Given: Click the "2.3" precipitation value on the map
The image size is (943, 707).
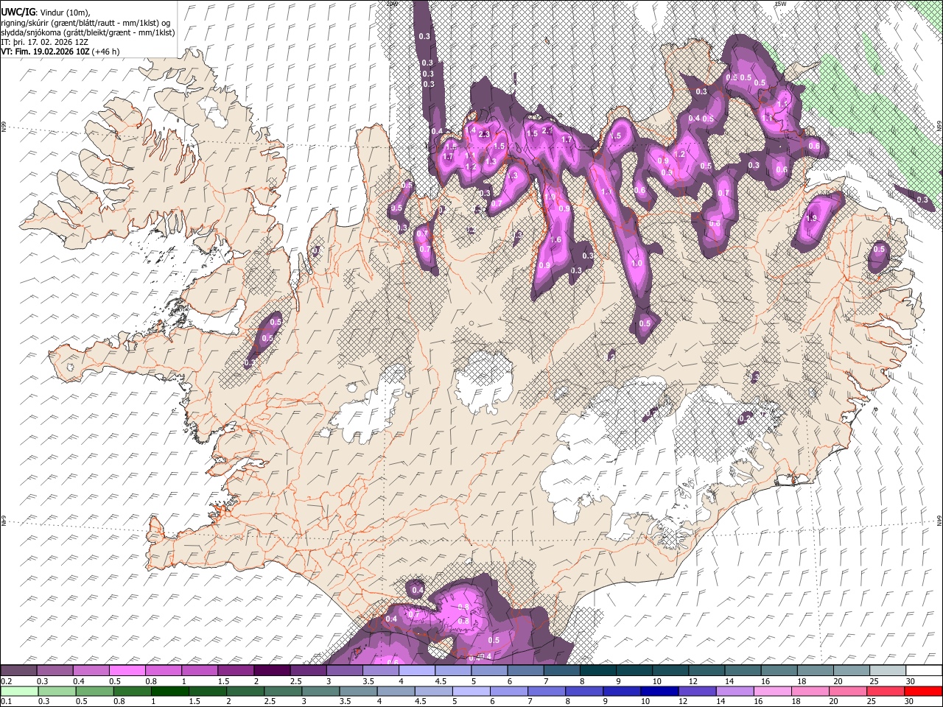Looking at the screenshot, I should tap(484, 134).
